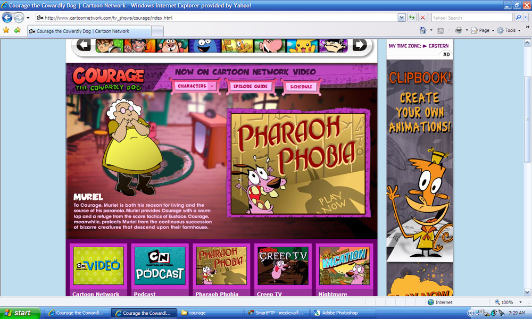Click the Courage the Cowardly Dog logo

(x=109, y=79)
